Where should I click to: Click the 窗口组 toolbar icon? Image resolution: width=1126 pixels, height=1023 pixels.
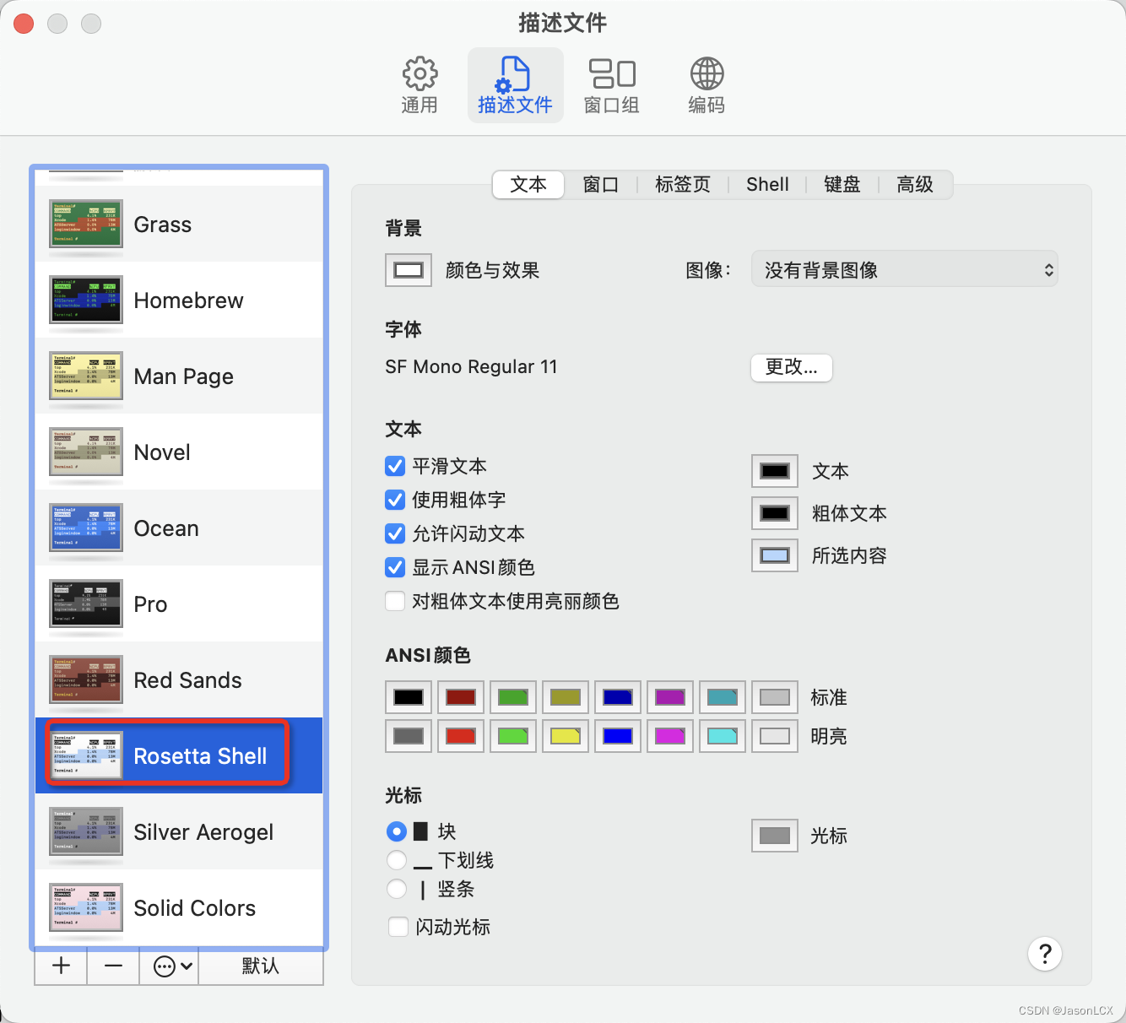point(611,84)
